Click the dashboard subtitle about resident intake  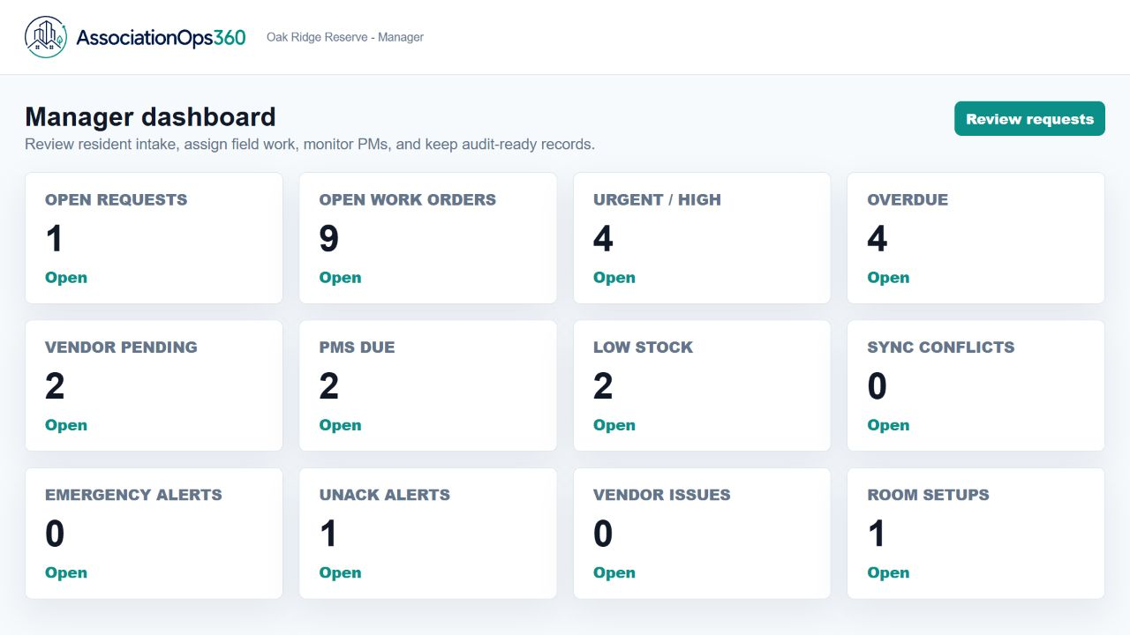(x=310, y=144)
